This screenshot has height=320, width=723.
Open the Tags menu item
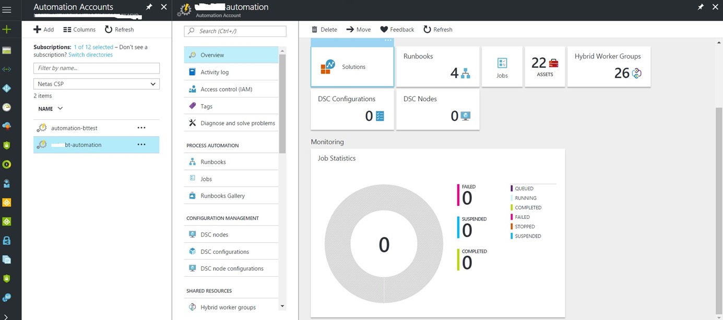pyautogui.click(x=231, y=106)
